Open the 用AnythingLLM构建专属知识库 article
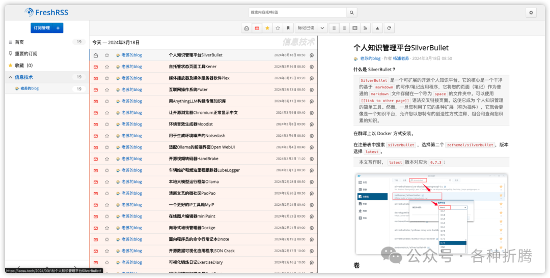The image size is (550, 278). 197,101
